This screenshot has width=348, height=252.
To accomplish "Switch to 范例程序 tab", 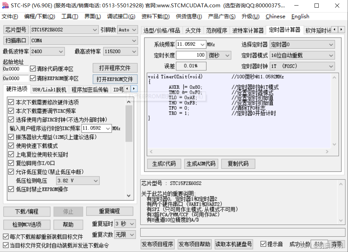I will 217,30.
